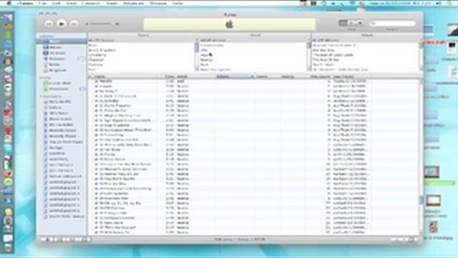Image resolution: width=458 pixels, height=258 pixels.
Task: Collapse the Playlists section header
Action: 50,96
